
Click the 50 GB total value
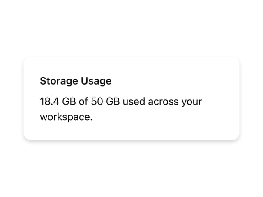pyautogui.click(x=105, y=101)
